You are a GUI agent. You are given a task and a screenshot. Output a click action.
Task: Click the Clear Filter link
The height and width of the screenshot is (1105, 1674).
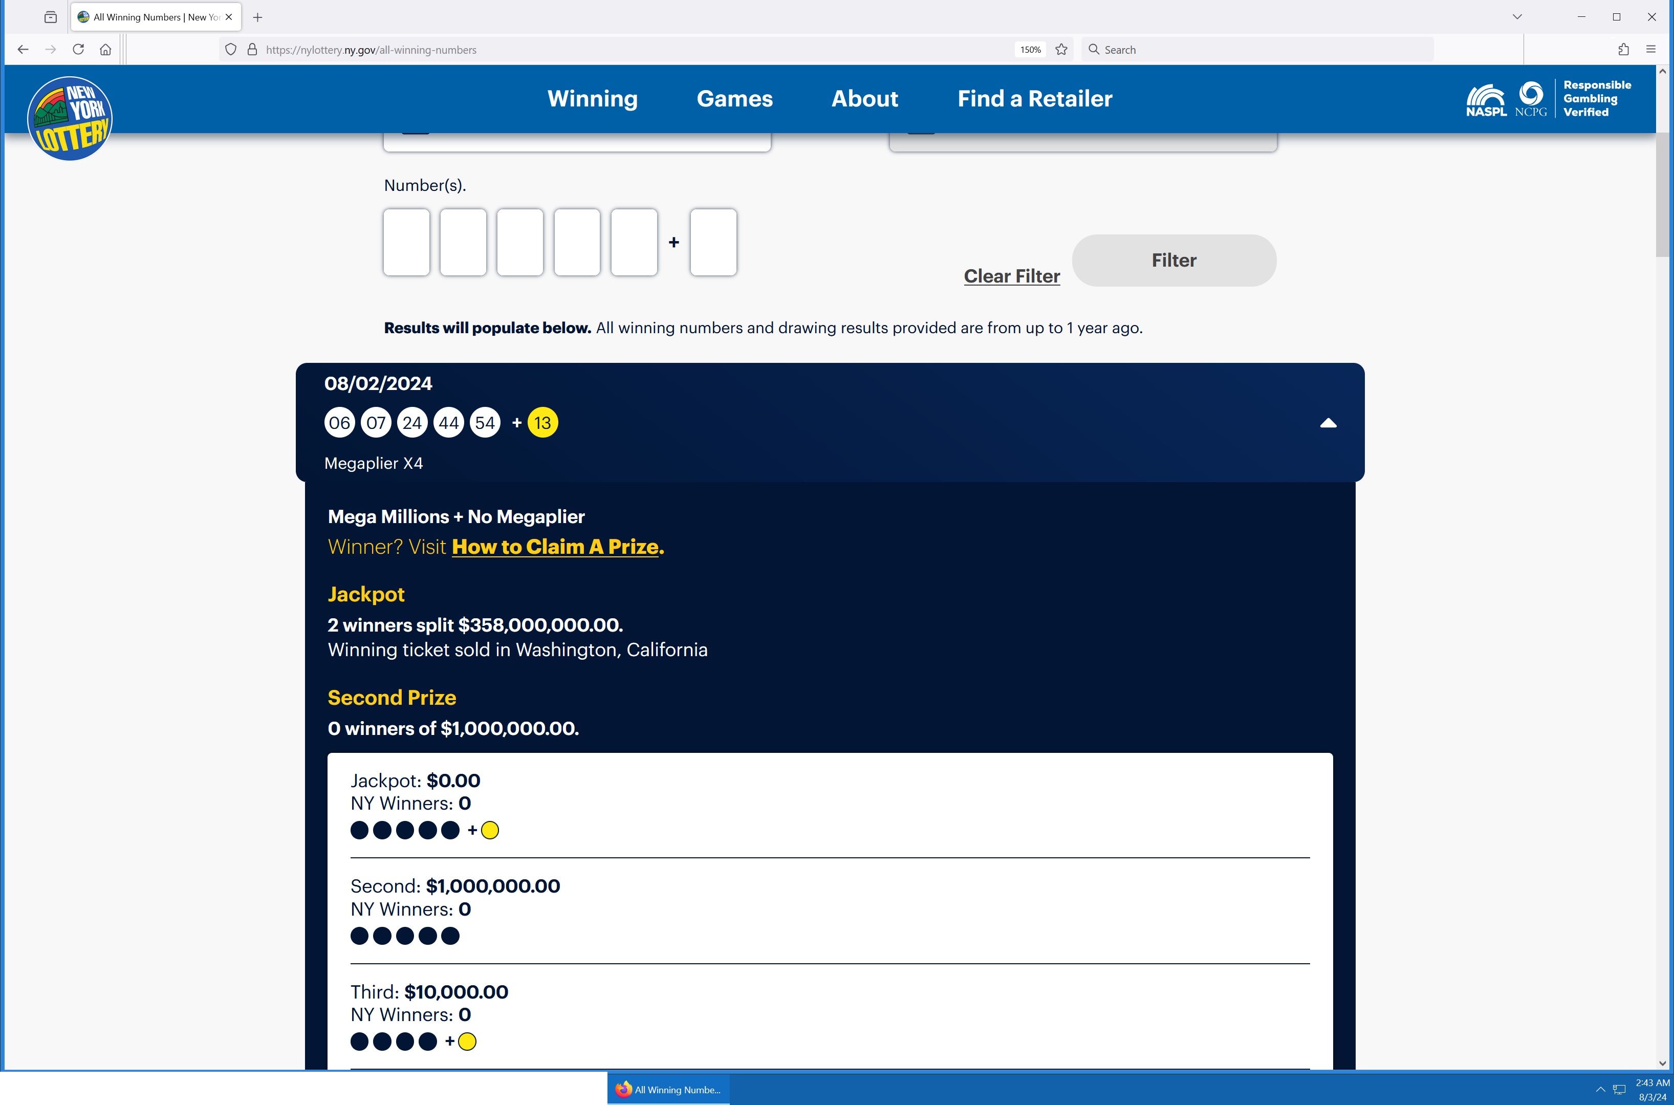pyautogui.click(x=1012, y=276)
